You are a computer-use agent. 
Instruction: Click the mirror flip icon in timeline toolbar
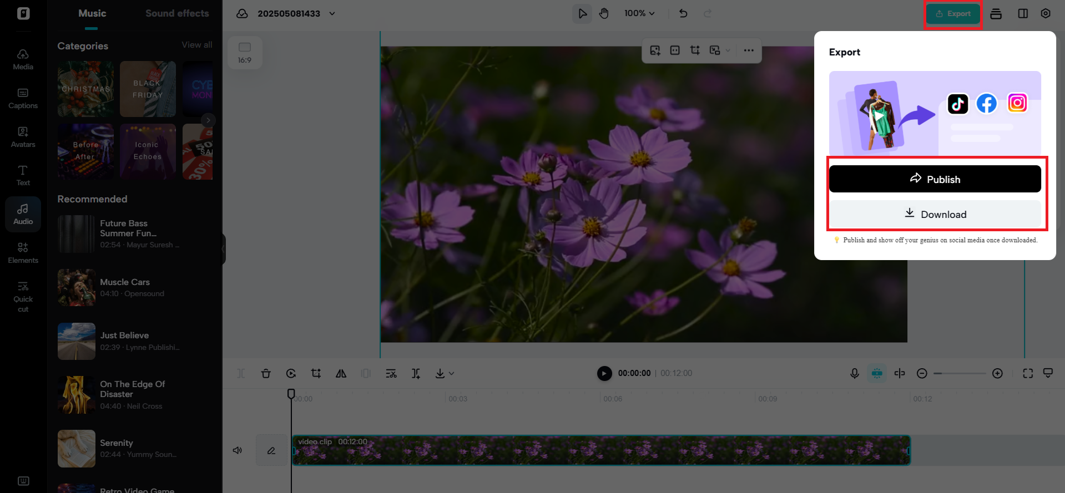pyautogui.click(x=341, y=373)
